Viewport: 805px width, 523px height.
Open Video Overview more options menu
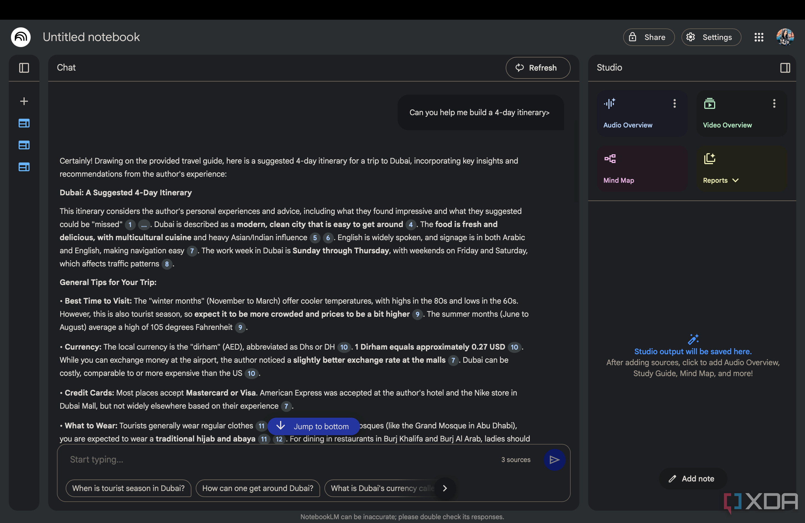pos(774,103)
